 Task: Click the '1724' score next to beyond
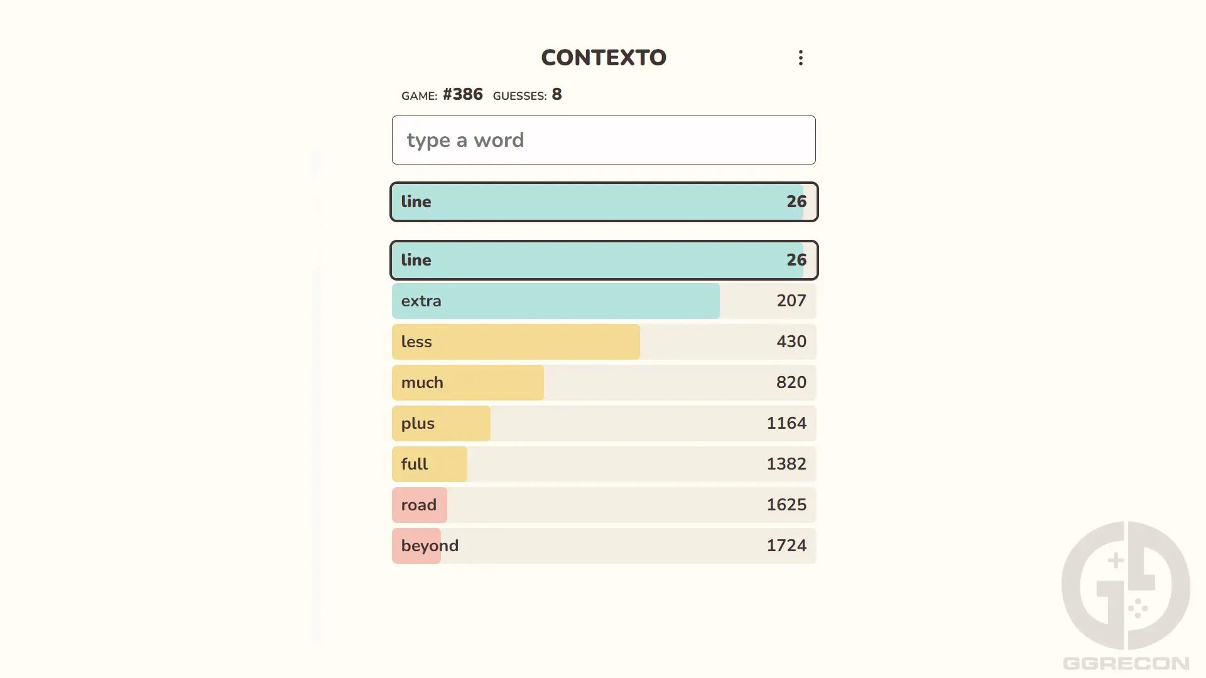point(786,546)
